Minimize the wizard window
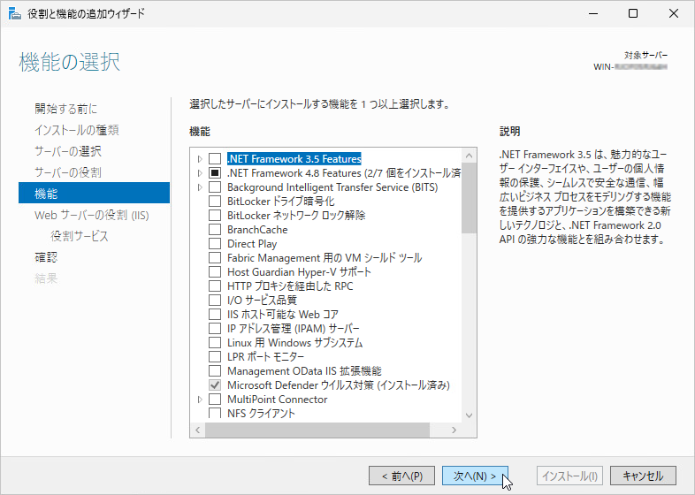The image size is (695, 495). pyautogui.click(x=593, y=14)
